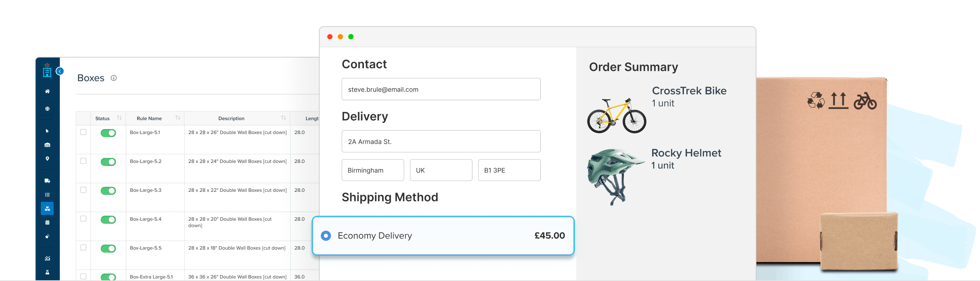Sort the table by the Status column
The image size is (980, 281).
tap(119, 118)
